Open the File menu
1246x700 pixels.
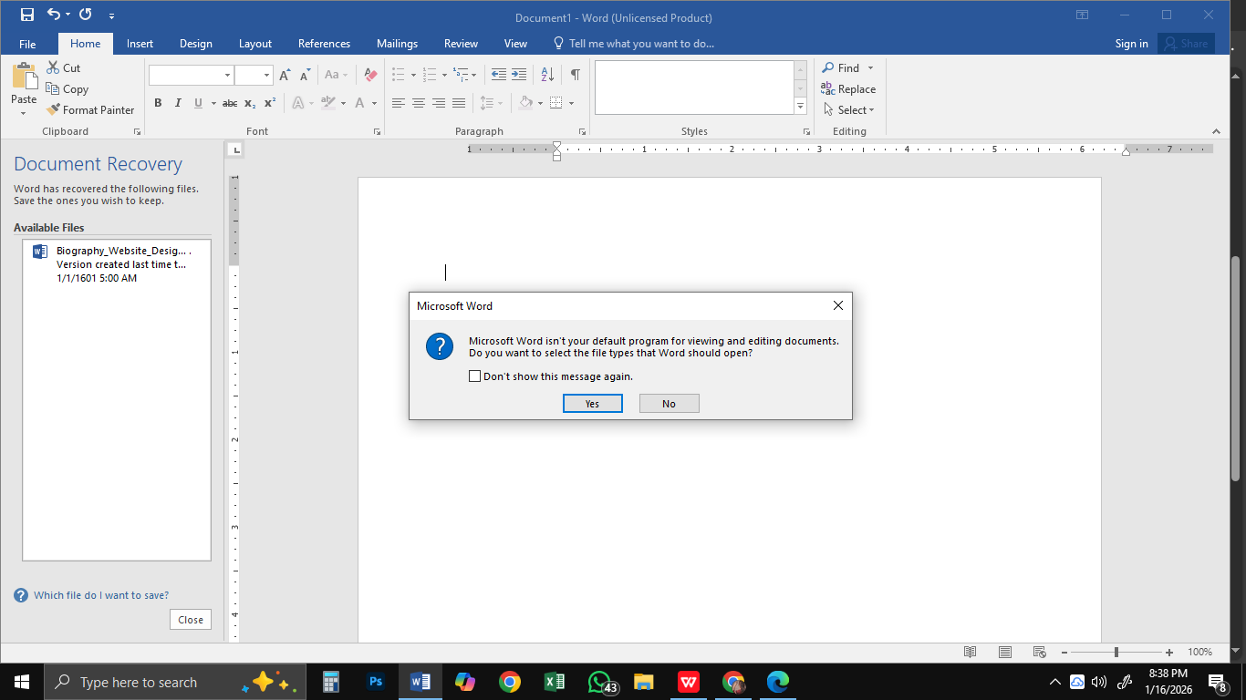(x=27, y=44)
